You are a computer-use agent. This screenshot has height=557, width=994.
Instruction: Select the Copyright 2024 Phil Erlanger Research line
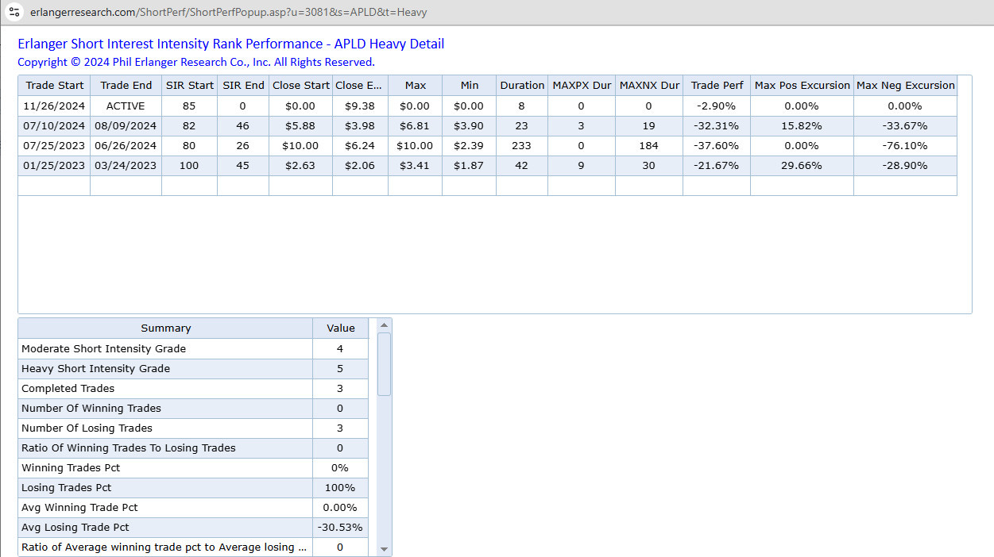(196, 62)
